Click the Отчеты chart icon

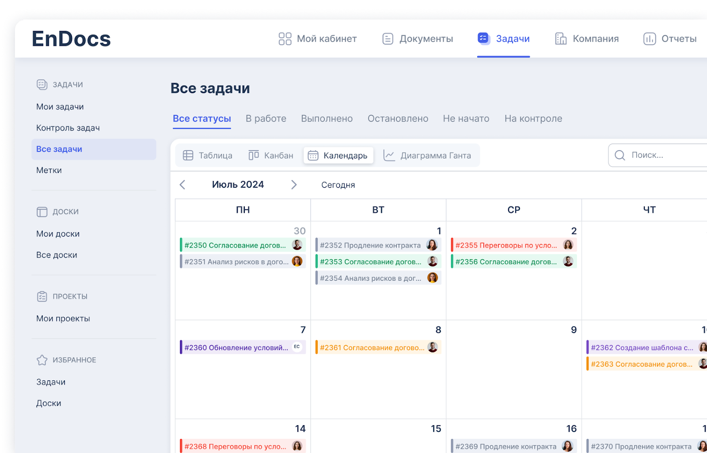[650, 39]
